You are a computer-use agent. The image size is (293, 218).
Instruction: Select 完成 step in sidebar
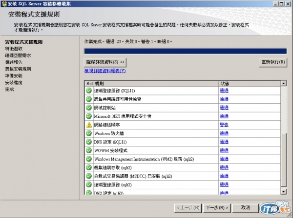pos(10,90)
